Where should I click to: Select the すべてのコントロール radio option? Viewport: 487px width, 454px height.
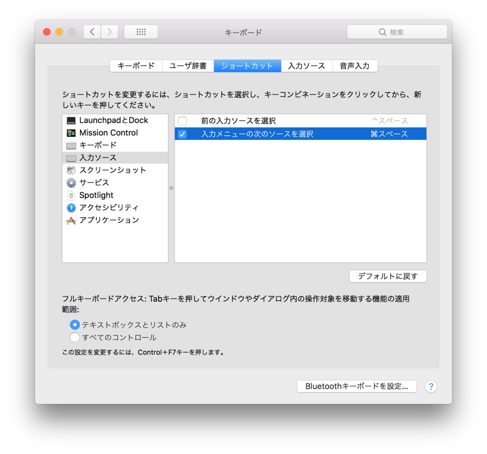coord(75,337)
